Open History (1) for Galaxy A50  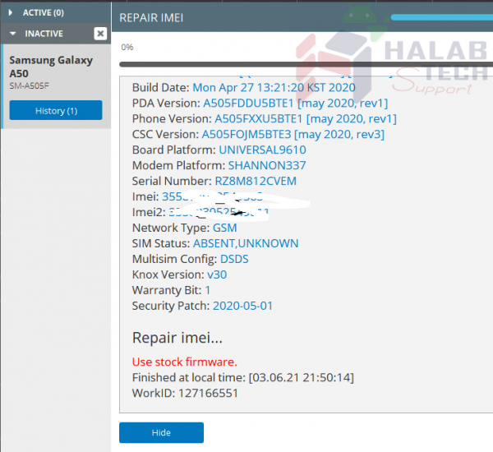click(56, 110)
